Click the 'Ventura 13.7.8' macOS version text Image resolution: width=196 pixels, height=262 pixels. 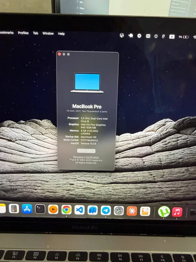tap(88, 143)
